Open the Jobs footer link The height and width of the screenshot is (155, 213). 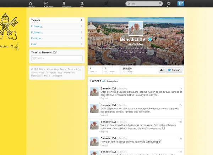click(x=60, y=73)
